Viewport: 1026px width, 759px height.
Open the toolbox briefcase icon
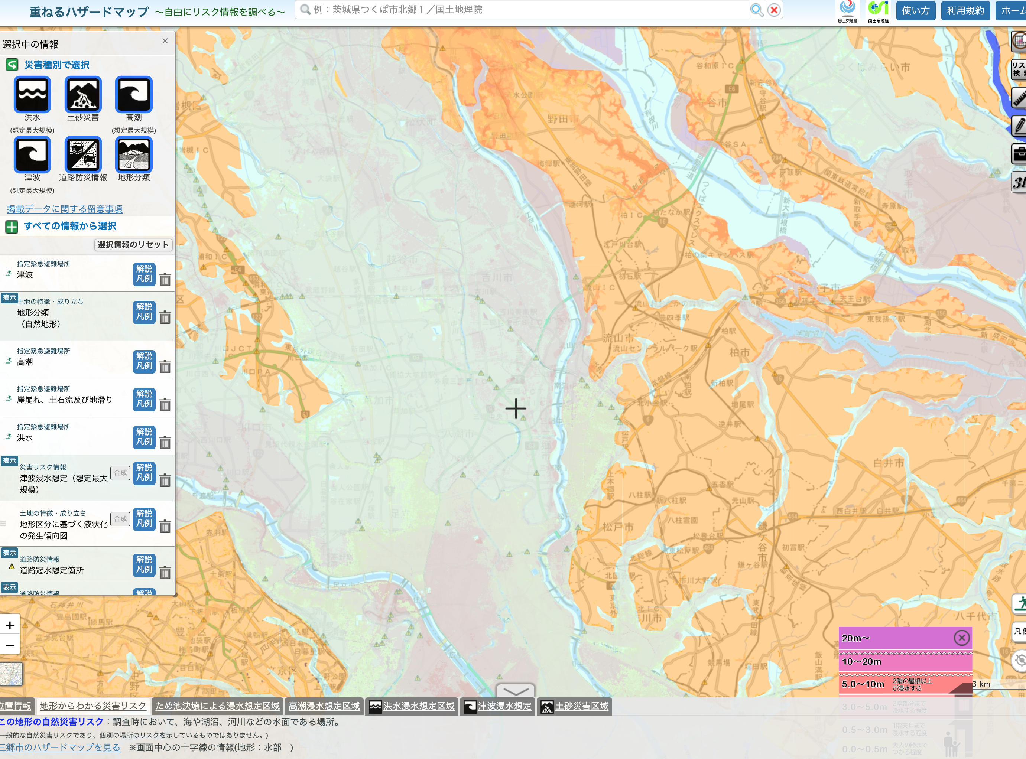click(1019, 154)
